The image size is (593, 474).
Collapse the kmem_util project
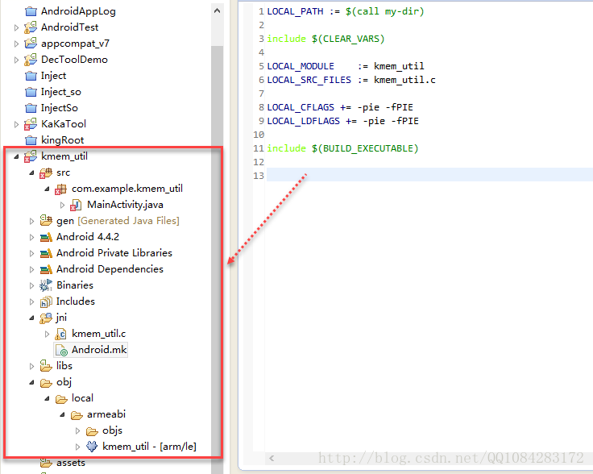tap(16, 156)
